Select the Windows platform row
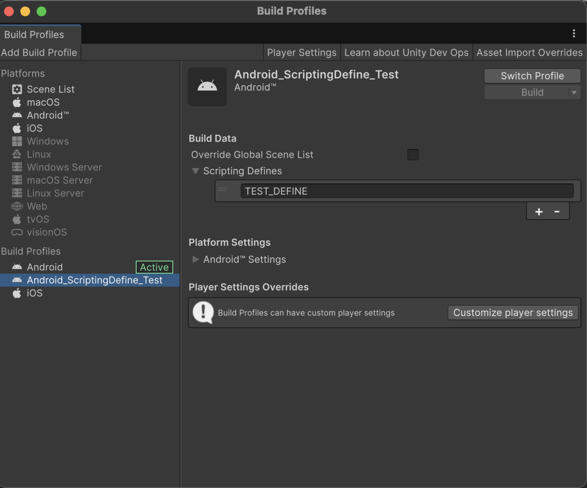 [x=90, y=141]
